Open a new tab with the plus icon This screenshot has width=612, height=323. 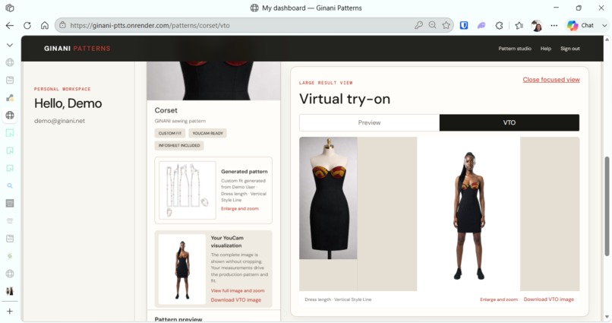tap(10, 312)
